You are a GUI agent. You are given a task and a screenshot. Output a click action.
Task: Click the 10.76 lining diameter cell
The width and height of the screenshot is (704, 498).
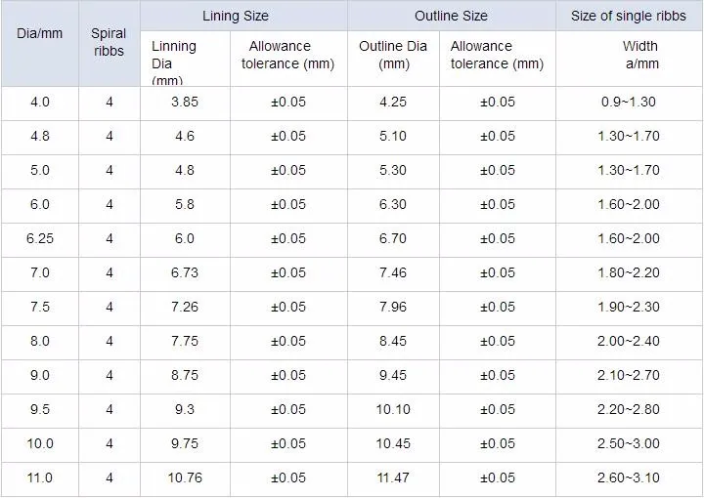184,477
